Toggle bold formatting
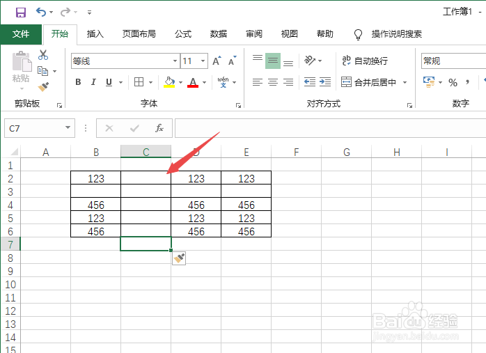Viewport: 486px width, 353px height. pos(78,82)
